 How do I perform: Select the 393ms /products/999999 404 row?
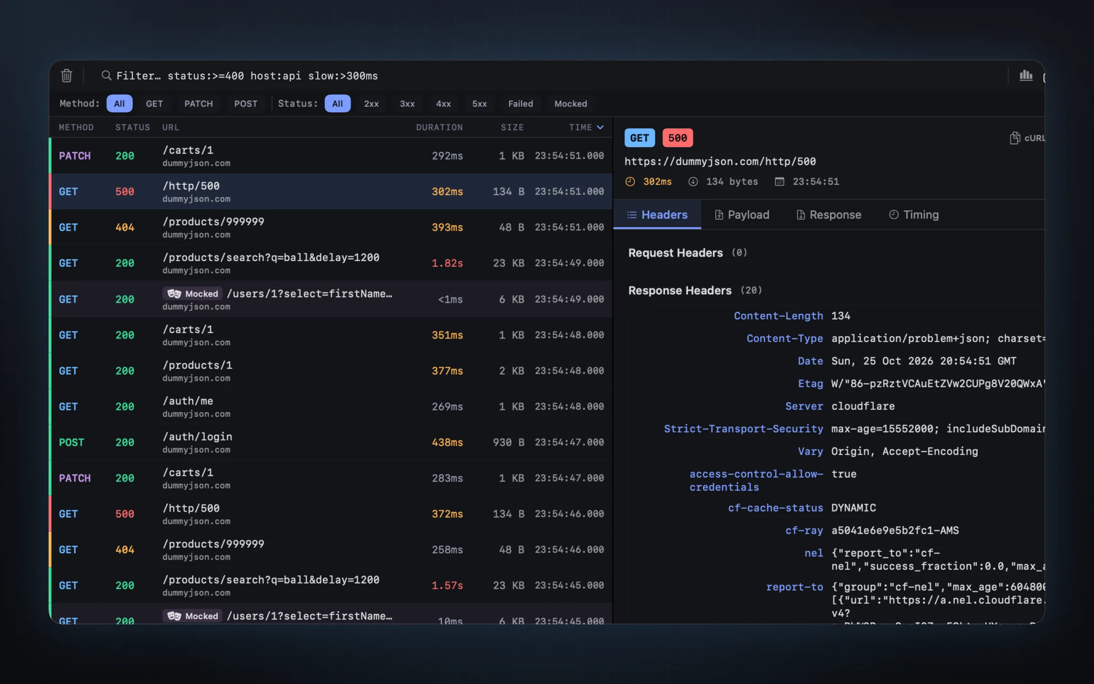tap(331, 228)
